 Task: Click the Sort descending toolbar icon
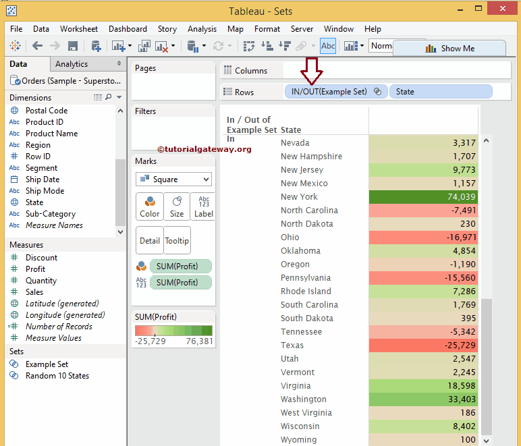(284, 46)
